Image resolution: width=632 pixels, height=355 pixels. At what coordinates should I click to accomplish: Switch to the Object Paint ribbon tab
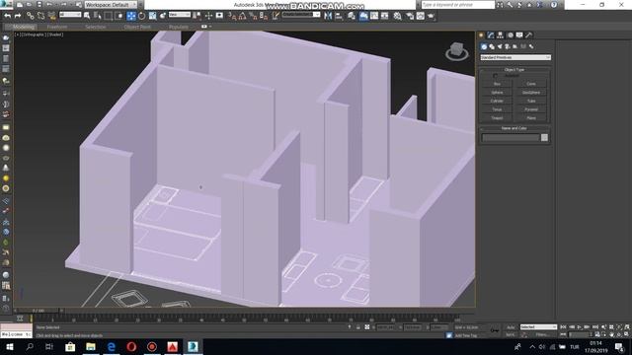(137, 27)
